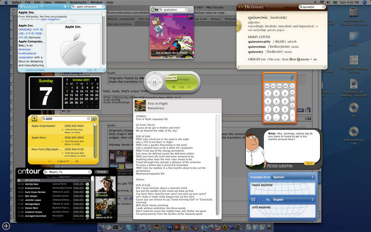Open Ticket Info link for Hot Hot Heat
Viewport: 371px width, 232px height.
tap(78, 184)
